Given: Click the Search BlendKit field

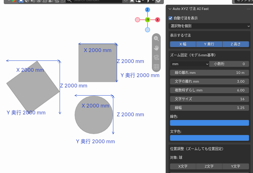Looking at the screenshot, I should point(94,1).
